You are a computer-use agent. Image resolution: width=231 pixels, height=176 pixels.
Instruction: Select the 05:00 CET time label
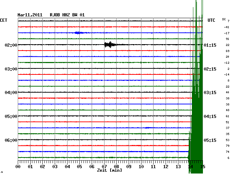[x=11, y=117]
